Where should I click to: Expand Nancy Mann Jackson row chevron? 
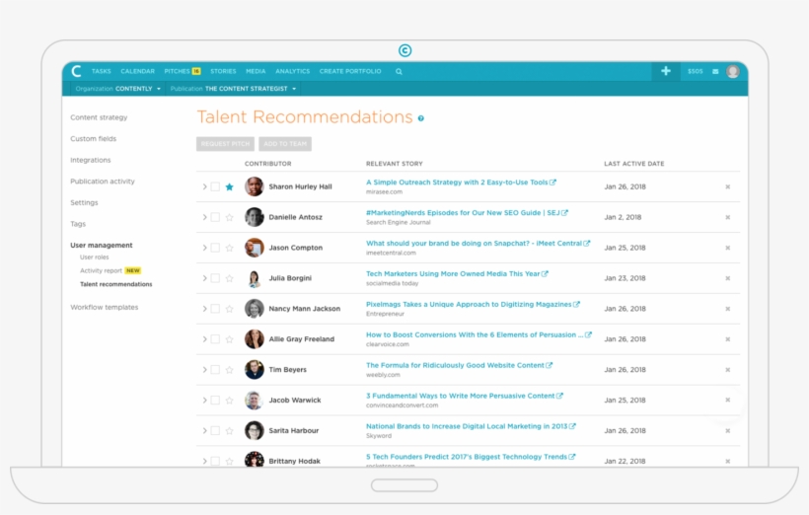coord(204,309)
